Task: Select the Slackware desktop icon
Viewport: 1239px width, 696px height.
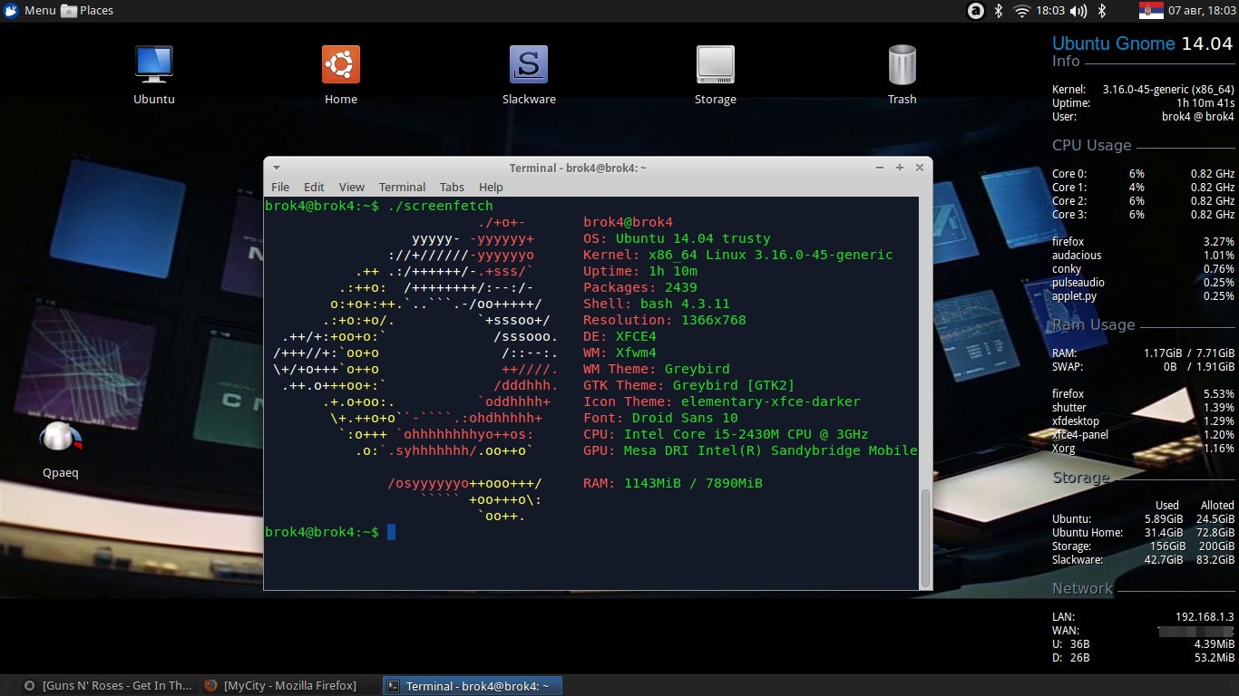Action: pos(529,74)
